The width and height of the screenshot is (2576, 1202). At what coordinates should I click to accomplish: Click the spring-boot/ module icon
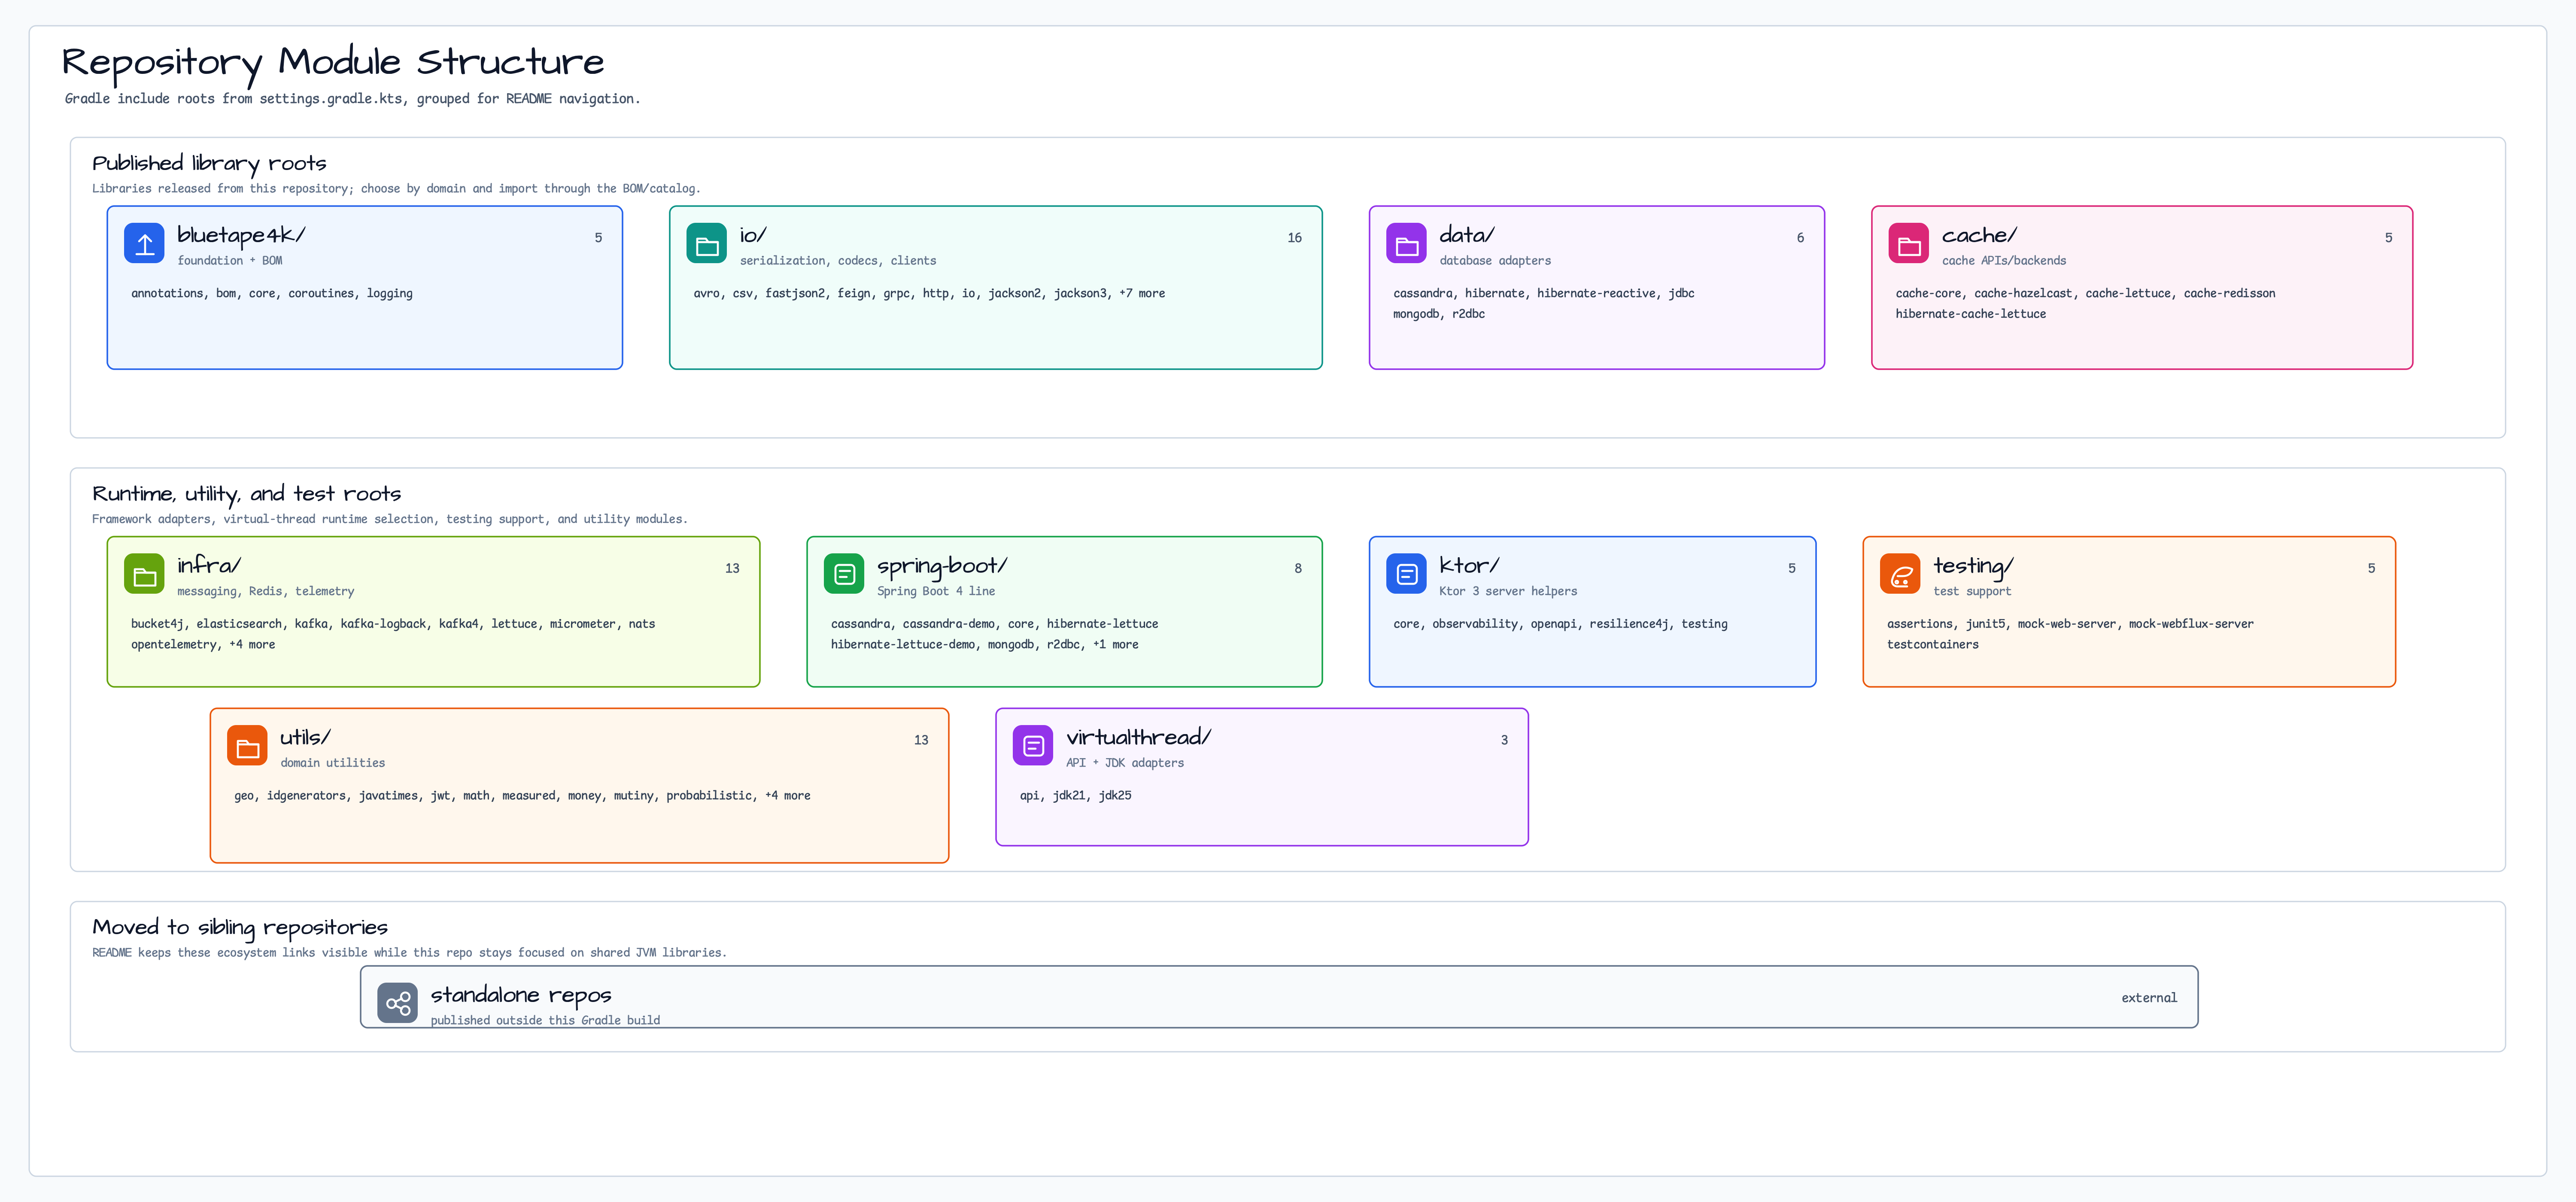844,574
